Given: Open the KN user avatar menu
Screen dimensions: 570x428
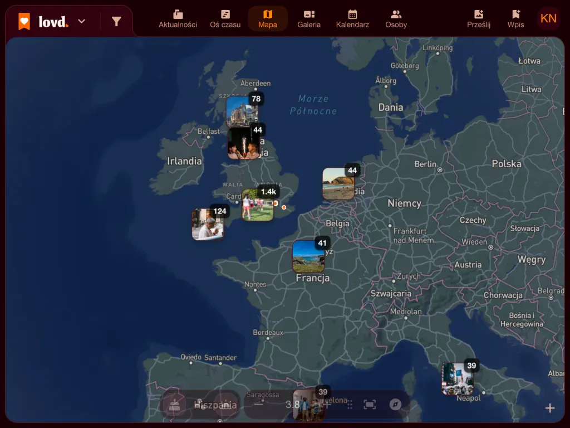Looking at the screenshot, I should (x=548, y=18).
